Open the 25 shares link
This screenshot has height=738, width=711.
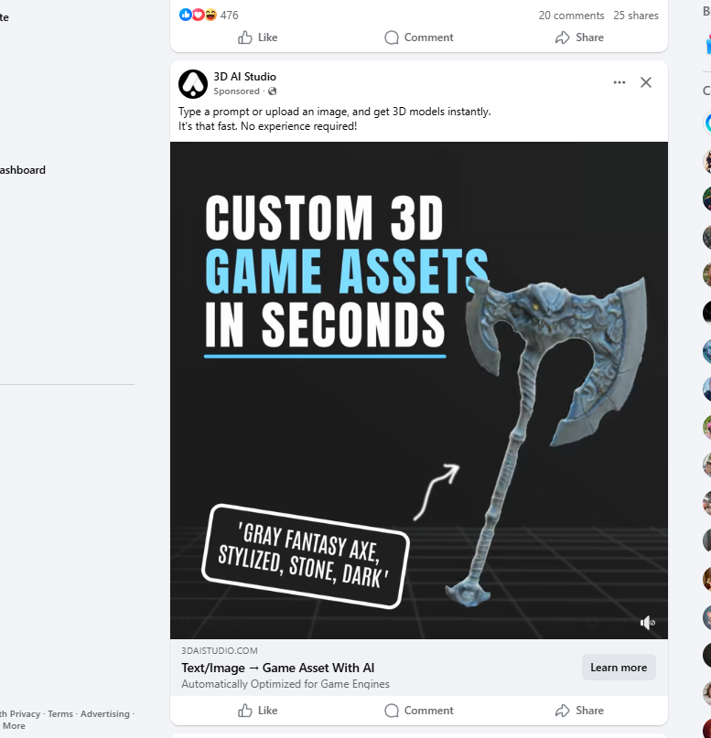pyautogui.click(x=636, y=16)
